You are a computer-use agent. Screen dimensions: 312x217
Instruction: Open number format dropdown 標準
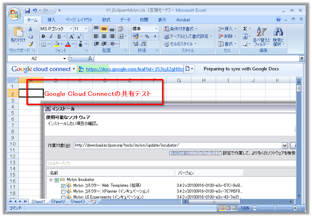click(x=156, y=29)
